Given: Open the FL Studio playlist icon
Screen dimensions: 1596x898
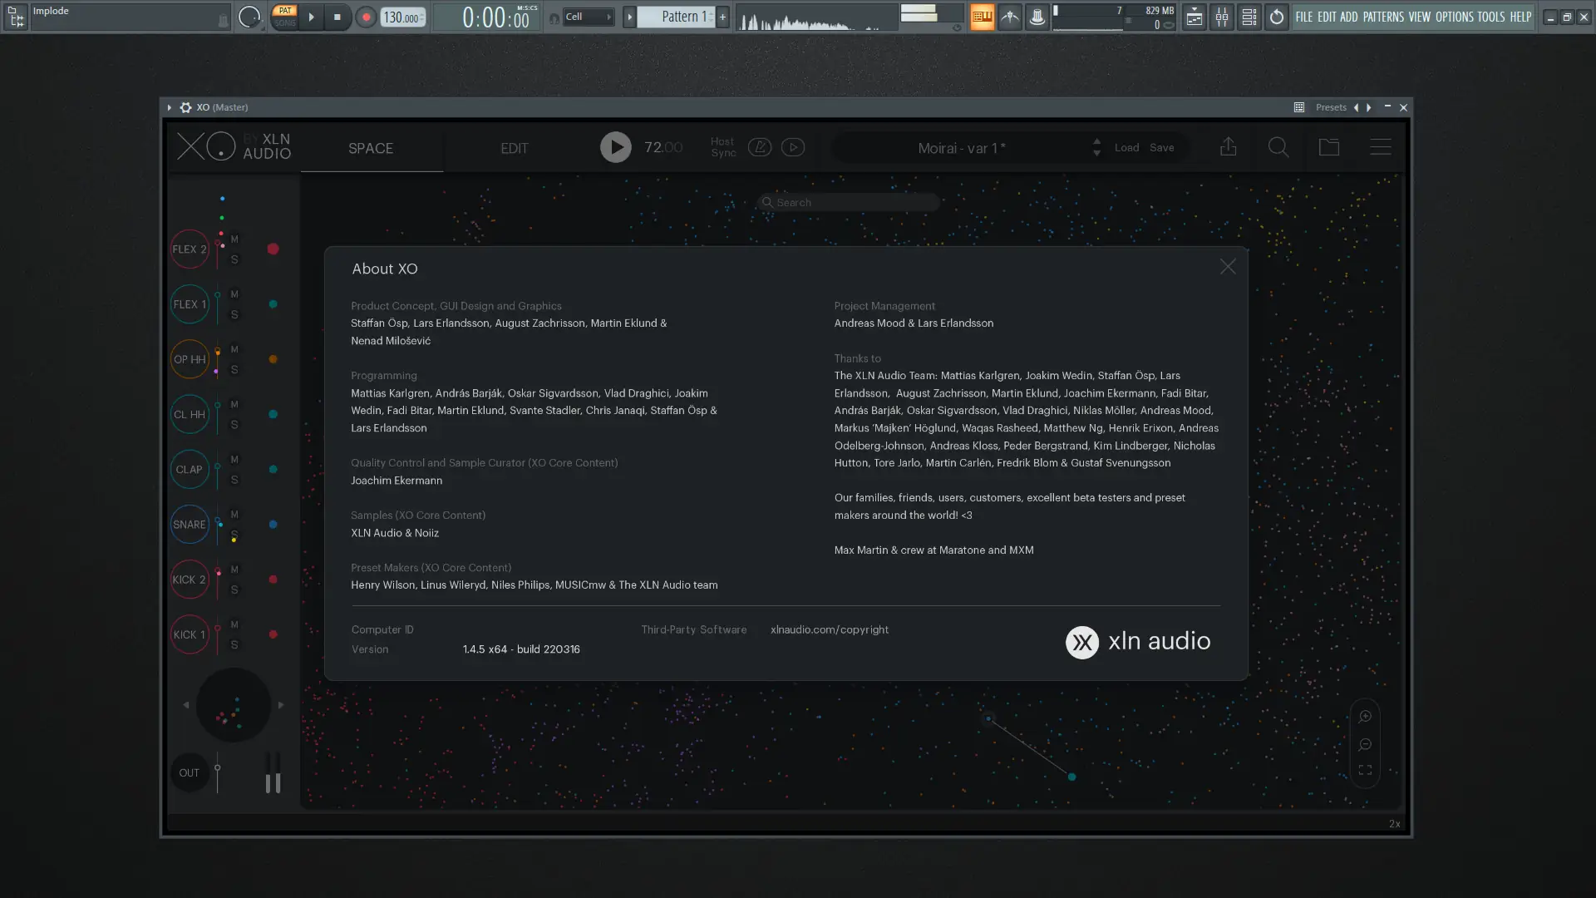Looking at the screenshot, I should tap(1194, 17).
